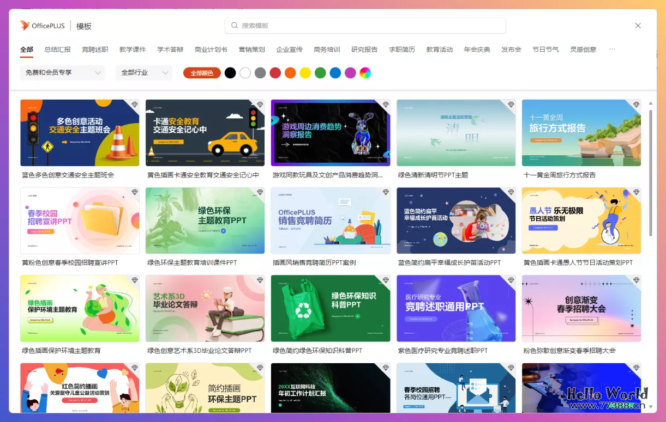Close the OfficePLUS template dialog
666x422 pixels.
click(x=638, y=26)
